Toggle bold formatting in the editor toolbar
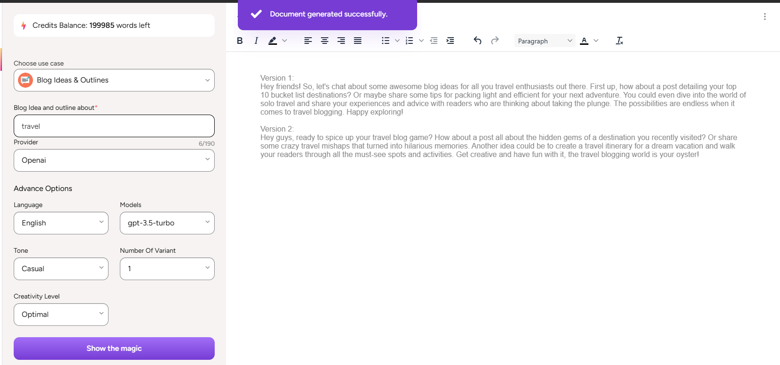This screenshot has width=780, height=365. pyautogui.click(x=240, y=41)
